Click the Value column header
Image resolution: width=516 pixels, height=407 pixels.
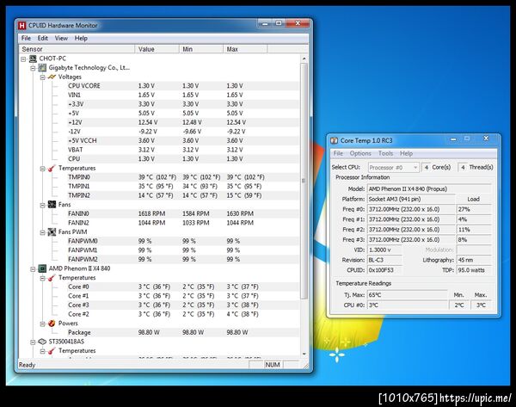pos(157,49)
